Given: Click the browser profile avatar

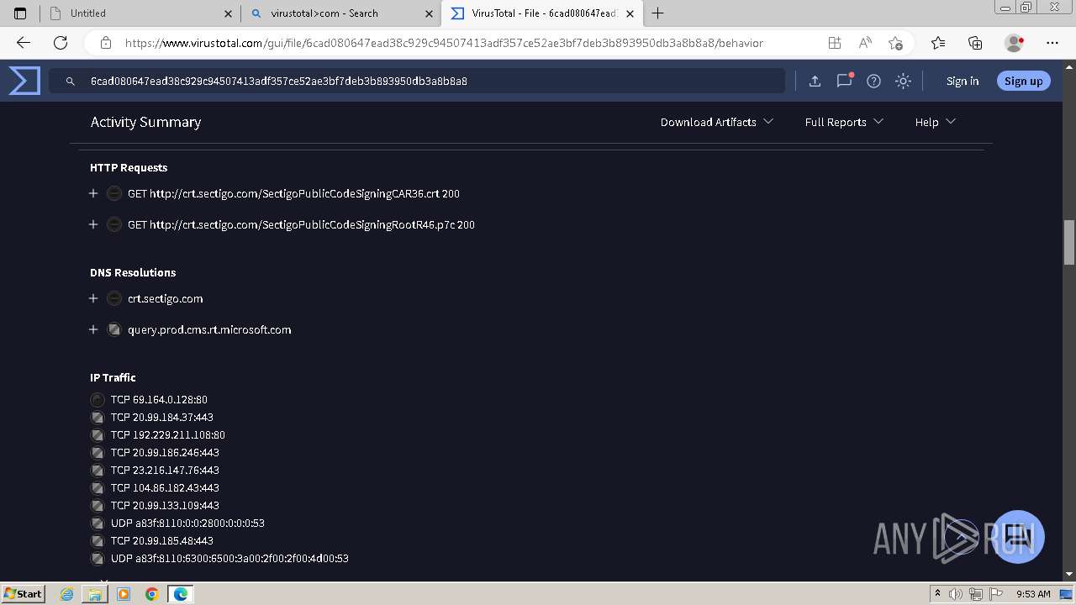Looking at the screenshot, I should [x=1015, y=43].
